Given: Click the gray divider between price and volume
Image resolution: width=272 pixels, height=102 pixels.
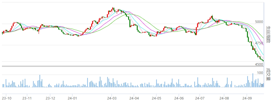Looking at the screenshot, I should tap(133, 66).
